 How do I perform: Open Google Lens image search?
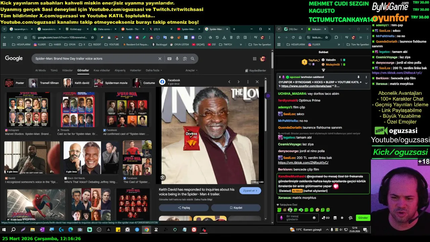point(185,58)
